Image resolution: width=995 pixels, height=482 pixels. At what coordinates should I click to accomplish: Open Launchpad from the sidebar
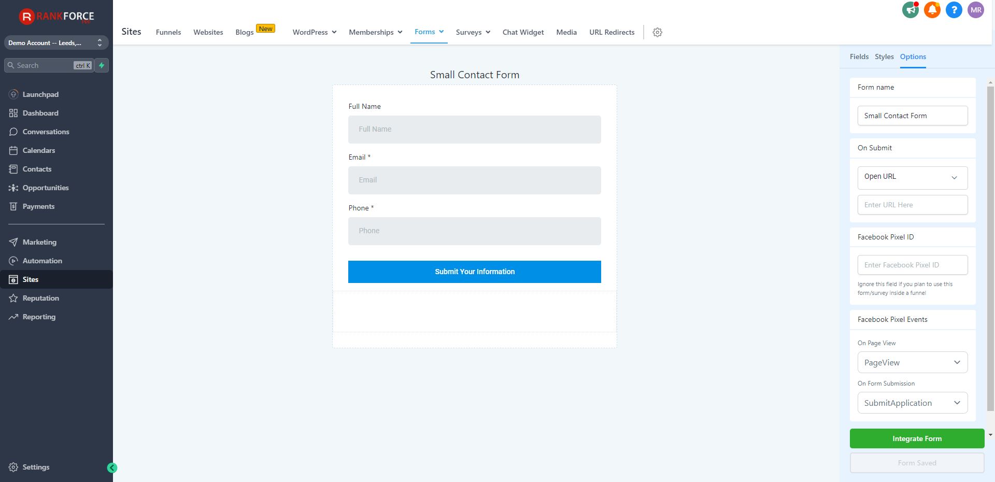tap(40, 94)
